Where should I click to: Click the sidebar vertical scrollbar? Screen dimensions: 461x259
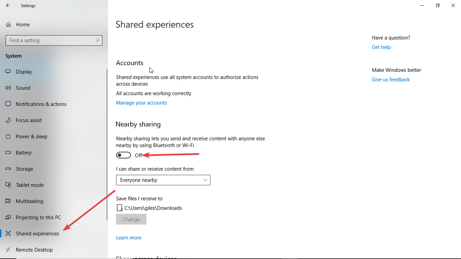(x=107, y=144)
